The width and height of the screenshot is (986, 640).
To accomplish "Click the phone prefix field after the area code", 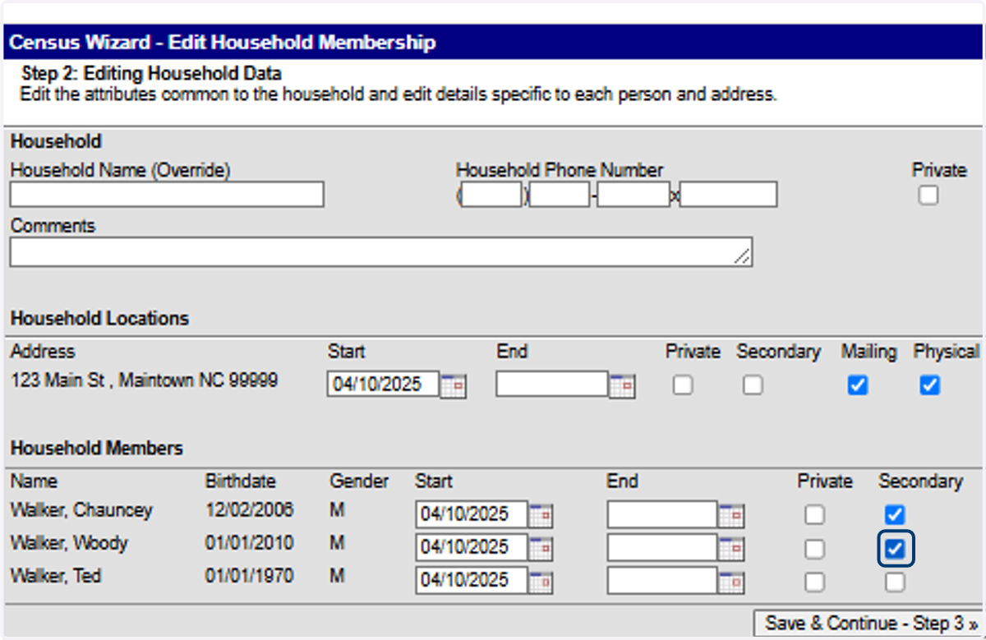I will pos(560,195).
